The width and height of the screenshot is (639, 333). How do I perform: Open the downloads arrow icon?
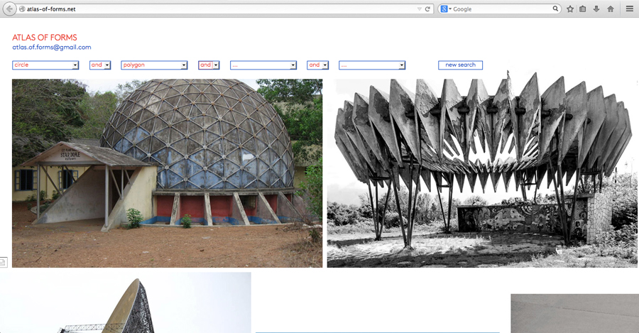[x=596, y=9]
